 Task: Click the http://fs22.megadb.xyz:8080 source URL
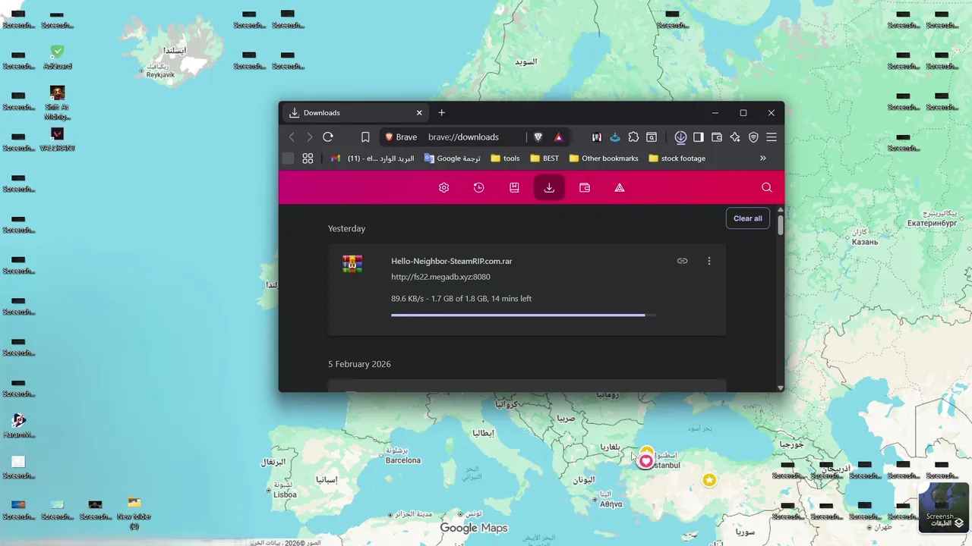click(440, 277)
